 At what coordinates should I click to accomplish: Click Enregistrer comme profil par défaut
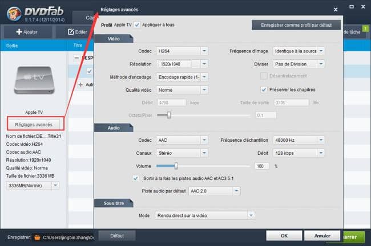pos(296,25)
